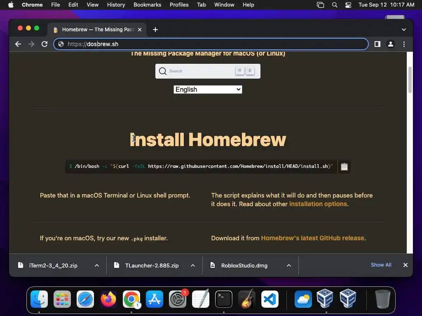Open Homebrew's latest GitHub release link
Image resolution: width=422 pixels, height=316 pixels.
312,238
